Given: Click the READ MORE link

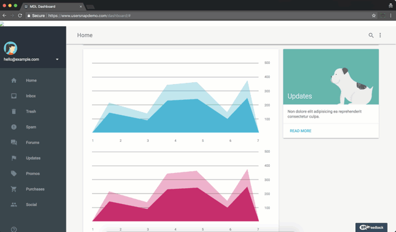Looking at the screenshot, I should (300, 131).
